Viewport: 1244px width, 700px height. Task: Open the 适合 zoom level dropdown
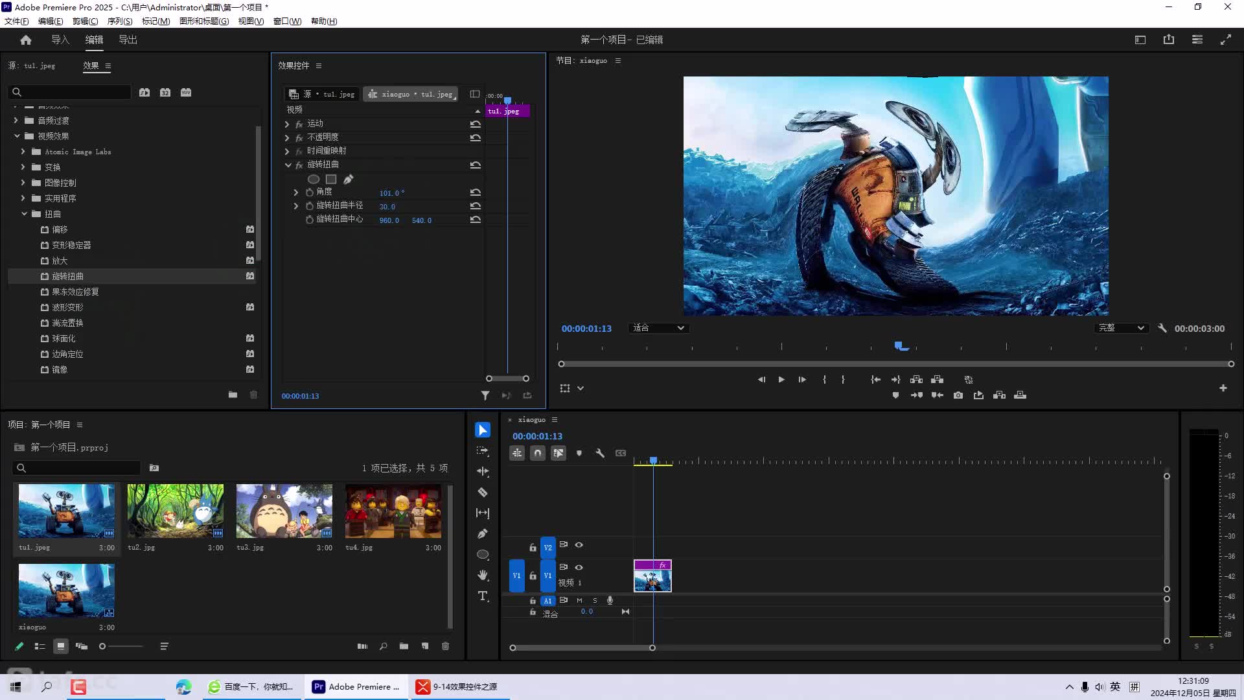658,328
